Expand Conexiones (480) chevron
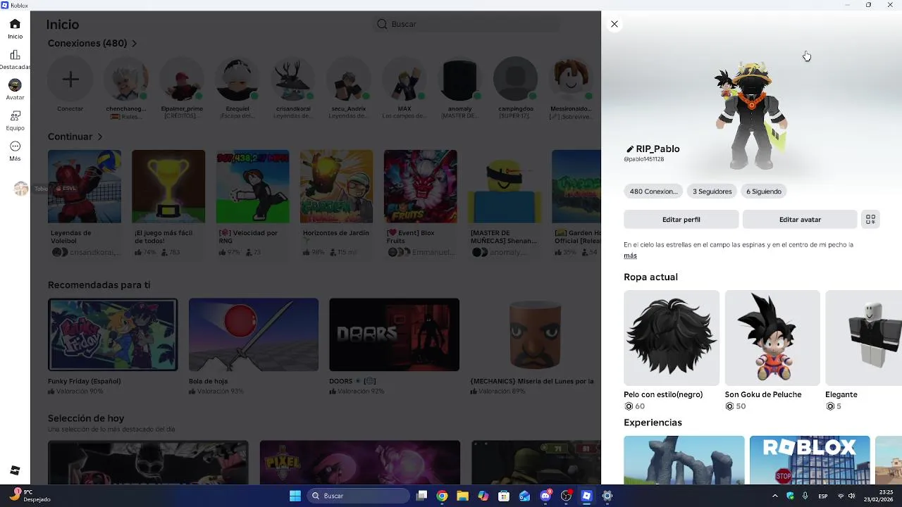 (134, 44)
